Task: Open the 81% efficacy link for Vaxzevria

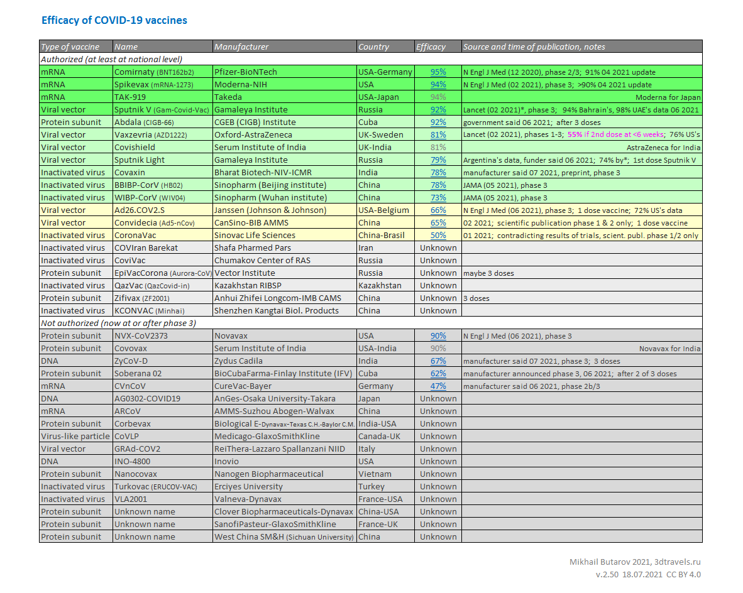Action: click(x=438, y=134)
